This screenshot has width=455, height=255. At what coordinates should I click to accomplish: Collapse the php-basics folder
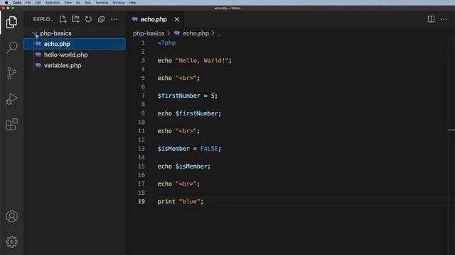[x=35, y=33]
